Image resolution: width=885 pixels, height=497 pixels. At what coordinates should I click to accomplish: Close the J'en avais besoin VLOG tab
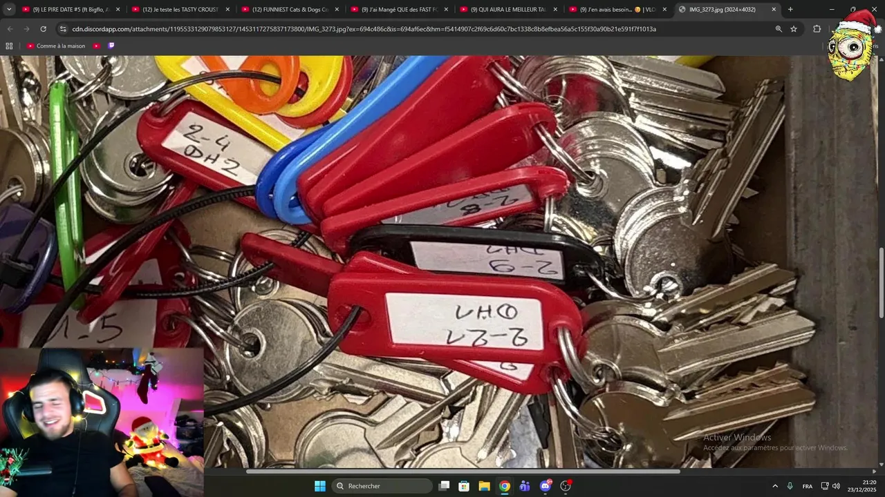[x=664, y=10]
